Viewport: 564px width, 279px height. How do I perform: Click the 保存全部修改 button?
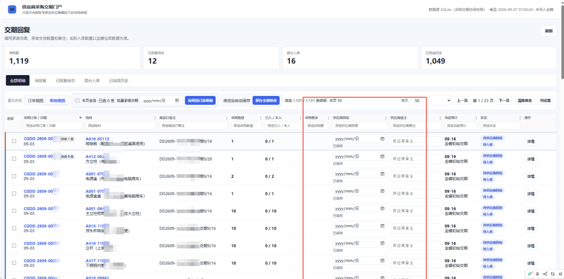tap(266, 101)
